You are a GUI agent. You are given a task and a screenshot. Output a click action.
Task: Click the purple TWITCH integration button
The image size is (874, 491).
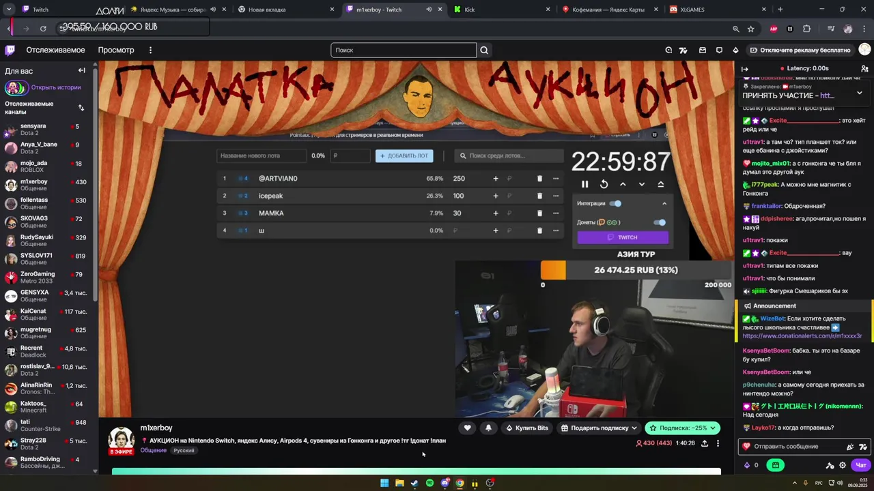623,237
